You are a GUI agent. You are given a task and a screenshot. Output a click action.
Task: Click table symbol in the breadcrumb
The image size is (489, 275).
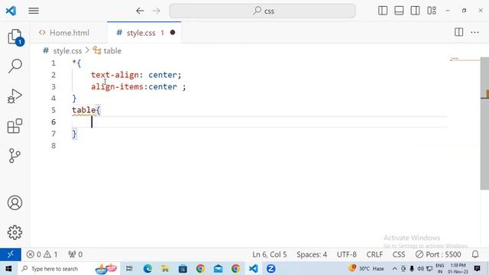coord(112,51)
